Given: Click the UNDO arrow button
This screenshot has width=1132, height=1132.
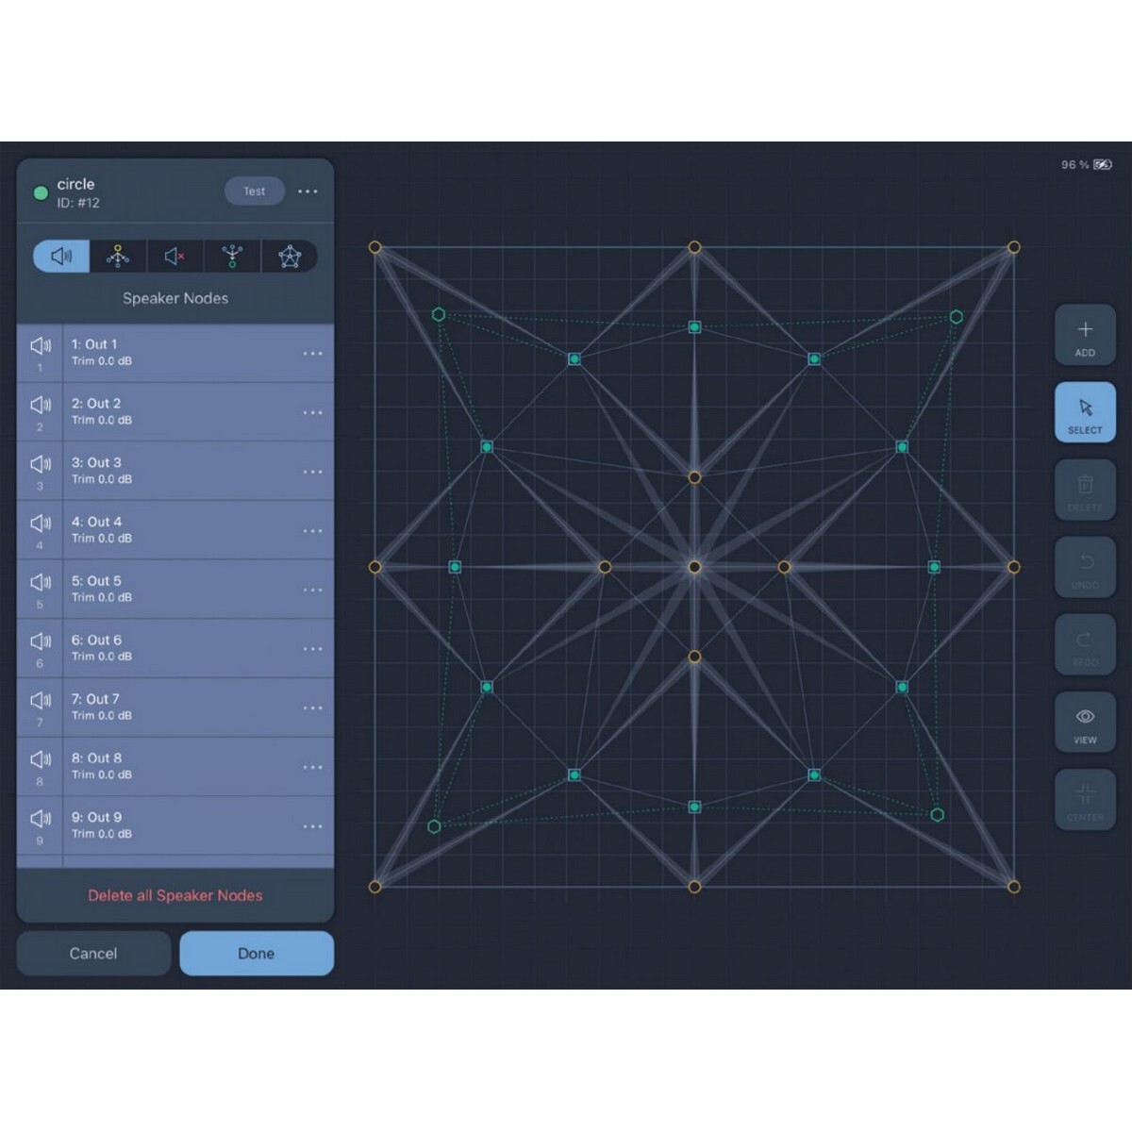Looking at the screenshot, I should 1085,568.
